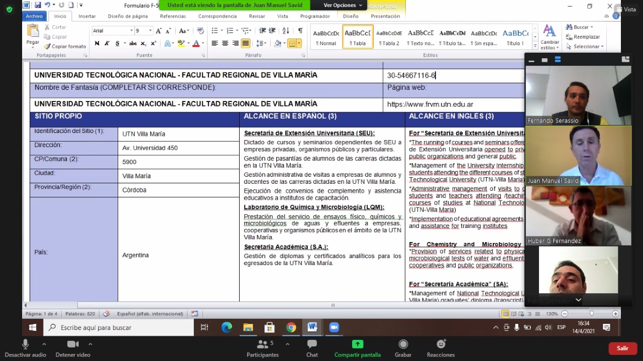Click Copiar formato format painter
This screenshot has height=361, width=643.
(65, 46)
